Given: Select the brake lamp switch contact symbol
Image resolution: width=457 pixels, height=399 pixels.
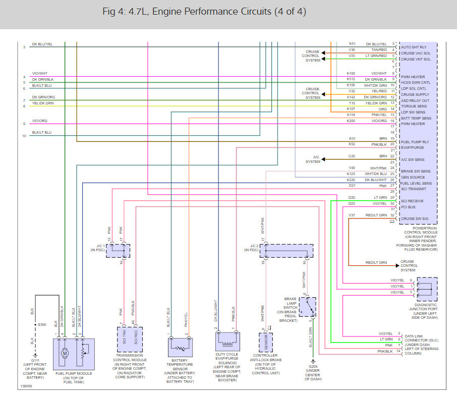Looking at the screenshot, I should [x=310, y=307].
